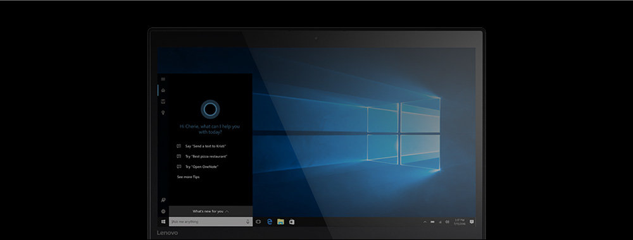Image resolution: width=633 pixels, height=240 pixels.
Task: Open the Cortana Notebook icon
Action: point(163,102)
